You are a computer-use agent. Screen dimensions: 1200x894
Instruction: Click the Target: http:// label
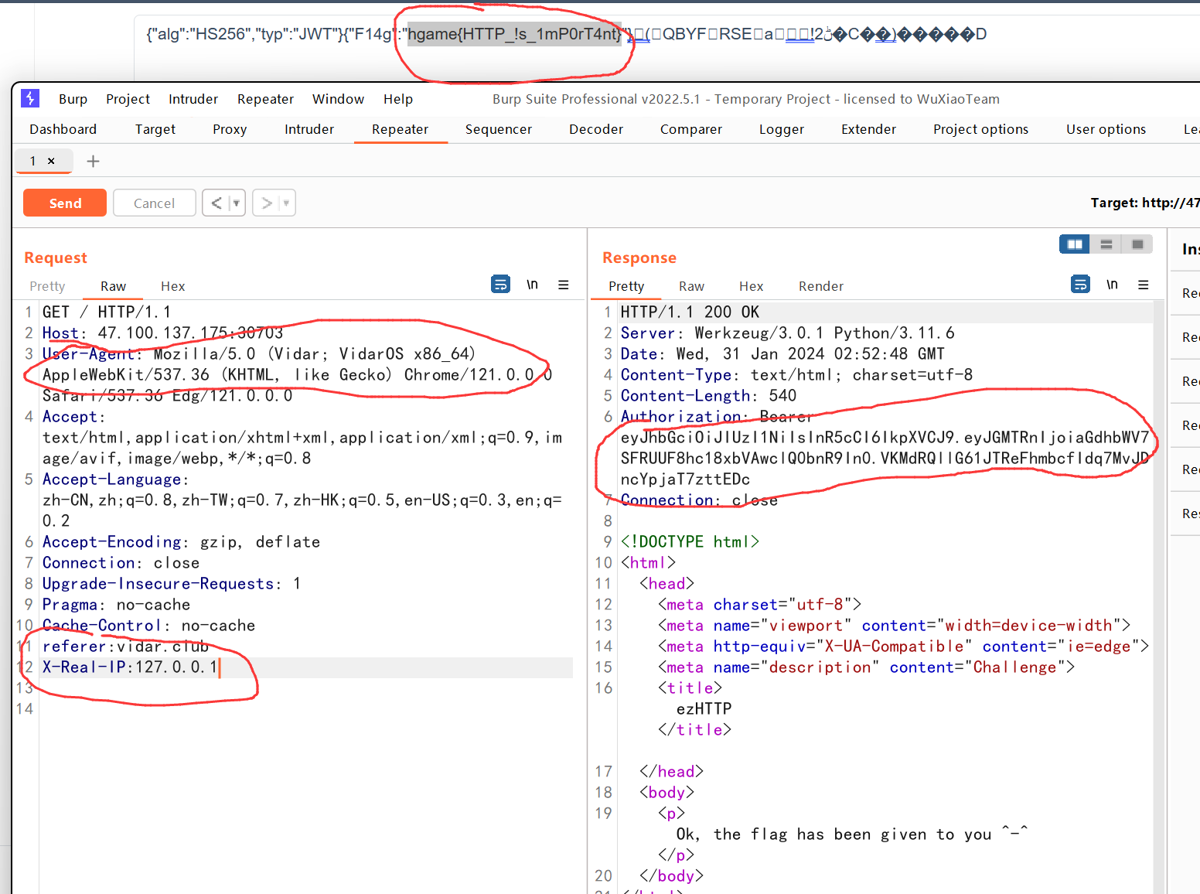(1145, 203)
